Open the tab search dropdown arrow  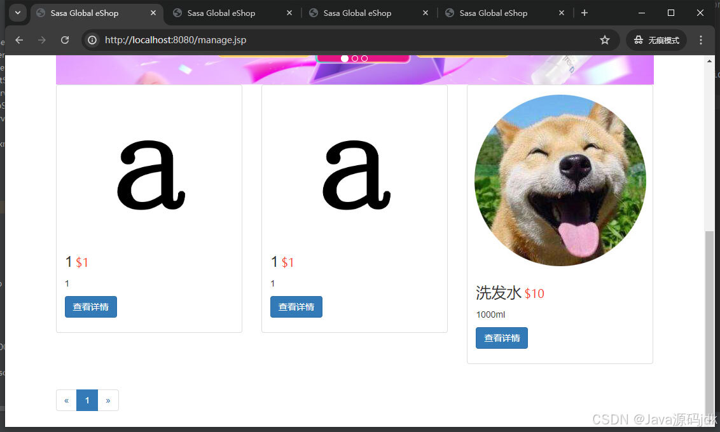coord(17,13)
